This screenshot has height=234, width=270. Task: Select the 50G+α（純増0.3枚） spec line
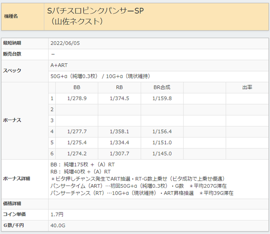coord(100,76)
